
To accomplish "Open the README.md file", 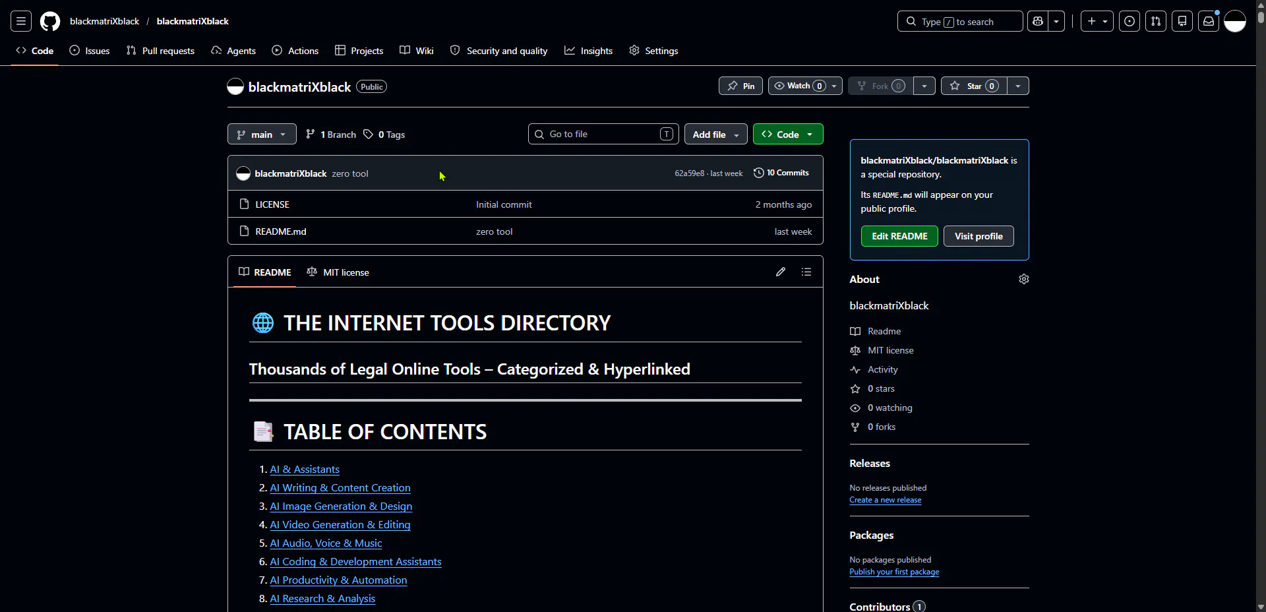I will point(281,231).
